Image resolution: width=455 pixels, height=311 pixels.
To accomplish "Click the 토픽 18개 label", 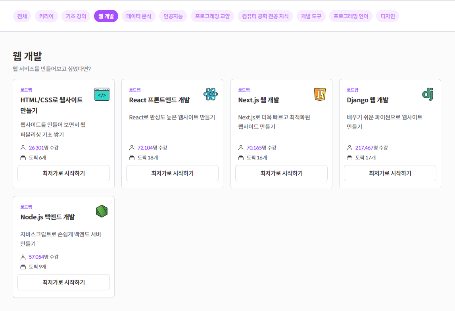I will click(x=148, y=158).
